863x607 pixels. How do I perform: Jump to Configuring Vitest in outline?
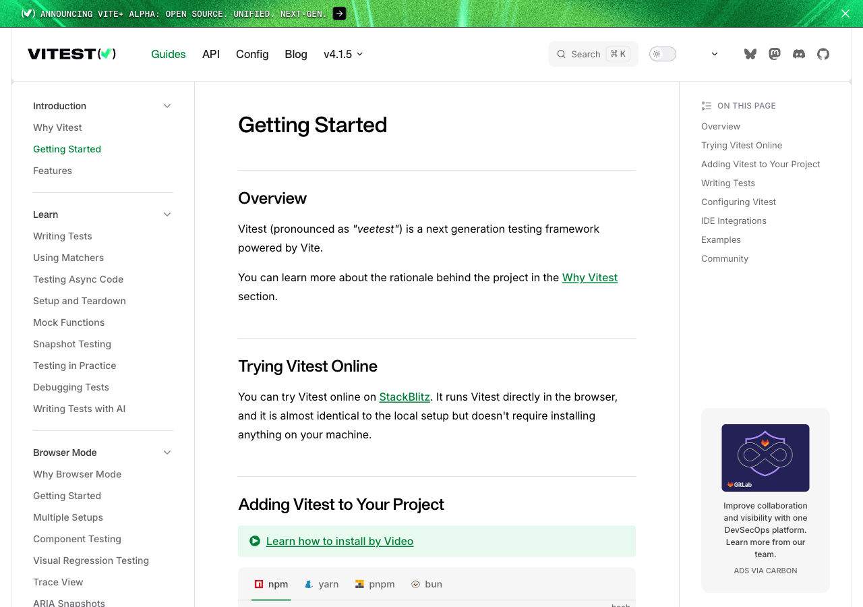[x=738, y=202]
